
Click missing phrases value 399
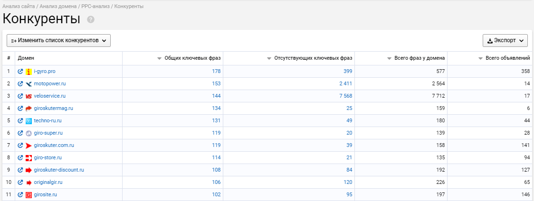tap(348, 72)
